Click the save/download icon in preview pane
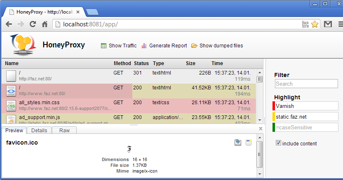Viewport: 343px width, 180px height. tap(238, 143)
